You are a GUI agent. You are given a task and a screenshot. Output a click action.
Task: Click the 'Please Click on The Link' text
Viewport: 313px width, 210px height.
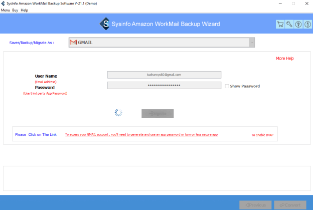point(36,135)
